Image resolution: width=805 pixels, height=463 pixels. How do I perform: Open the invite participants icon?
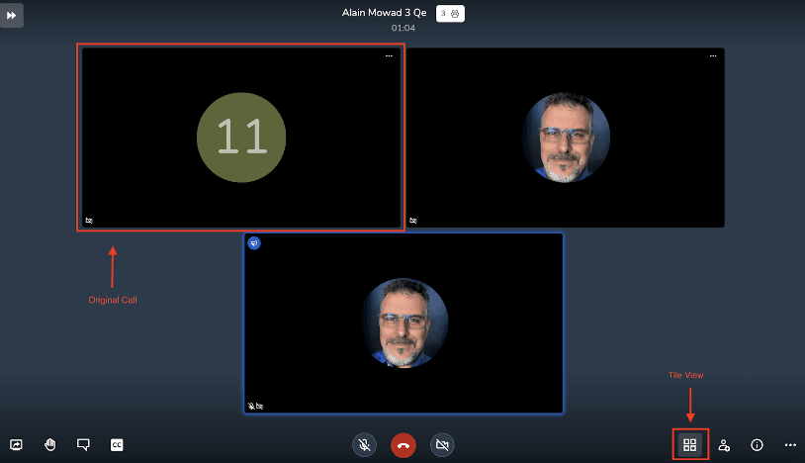[724, 445]
